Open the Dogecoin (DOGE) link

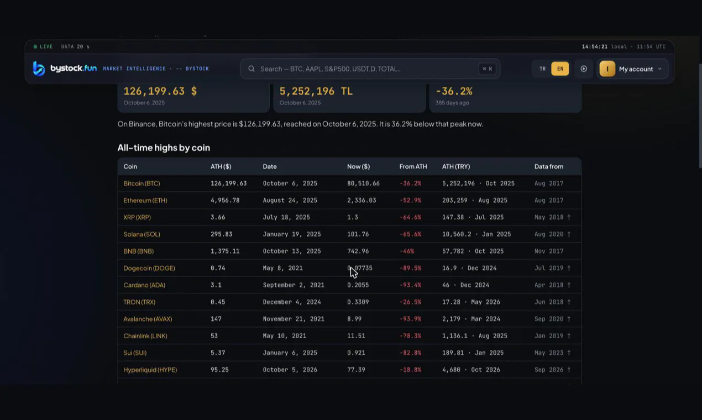pos(149,268)
